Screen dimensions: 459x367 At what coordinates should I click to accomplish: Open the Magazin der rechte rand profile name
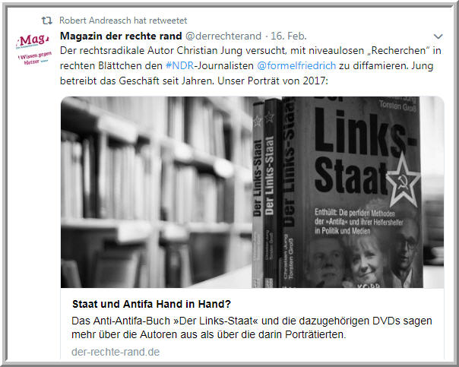click(x=121, y=36)
